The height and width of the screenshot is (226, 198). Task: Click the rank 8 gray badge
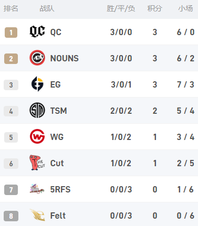pyautogui.click(x=11, y=216)
